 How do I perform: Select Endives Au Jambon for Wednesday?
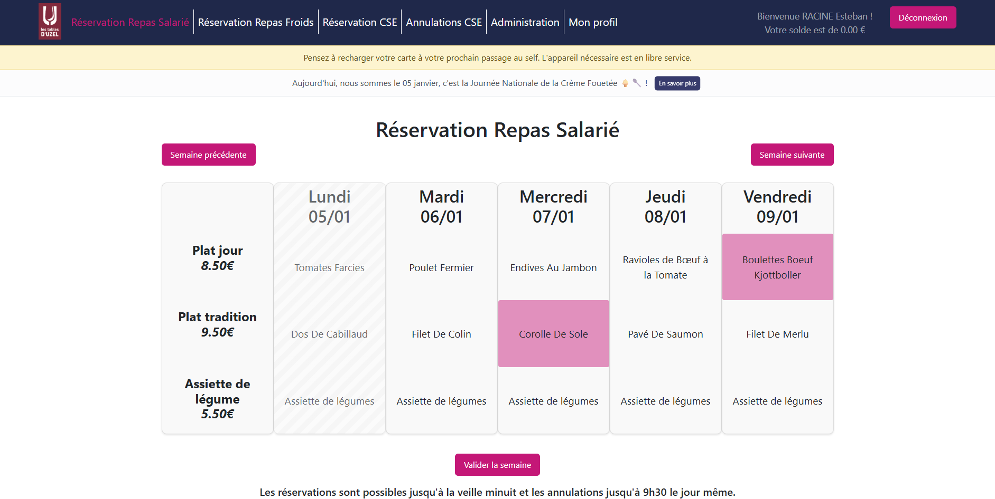553,267
